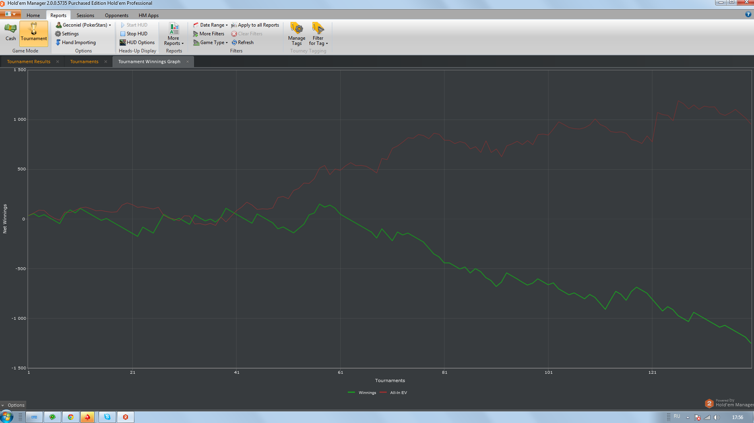Open the Tournament Results tab
The height and width of the screenshot is (423, 754).
[x=29, y=62]
